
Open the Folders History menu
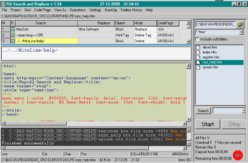coord(131,10)
